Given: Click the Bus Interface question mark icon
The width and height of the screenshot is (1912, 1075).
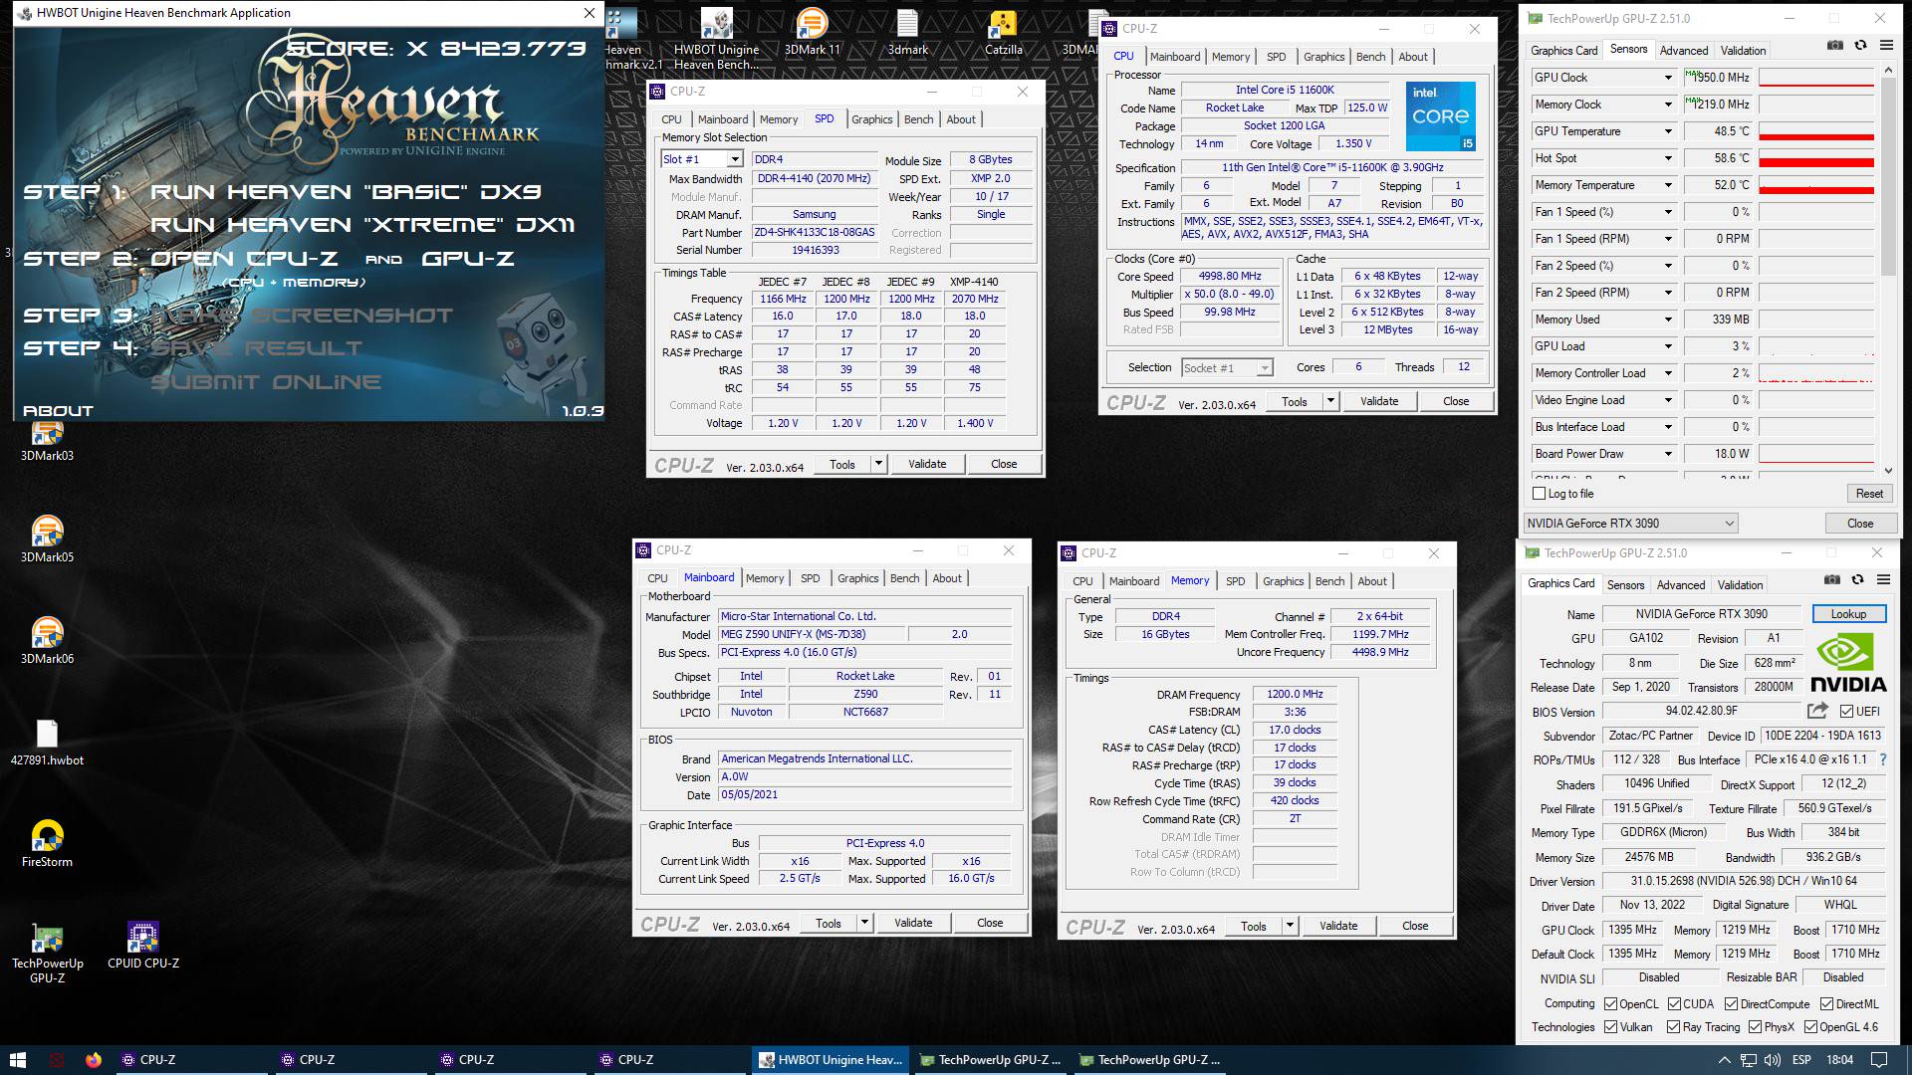Looking at the screenshot, I should (x=1882, y=759).
